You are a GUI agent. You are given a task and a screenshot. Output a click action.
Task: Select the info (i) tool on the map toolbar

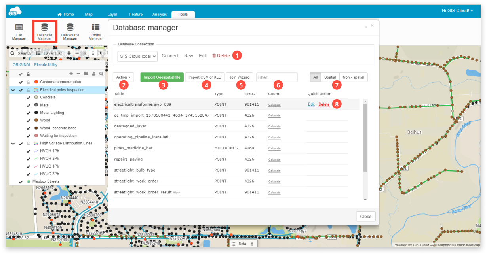click(93, 53)
